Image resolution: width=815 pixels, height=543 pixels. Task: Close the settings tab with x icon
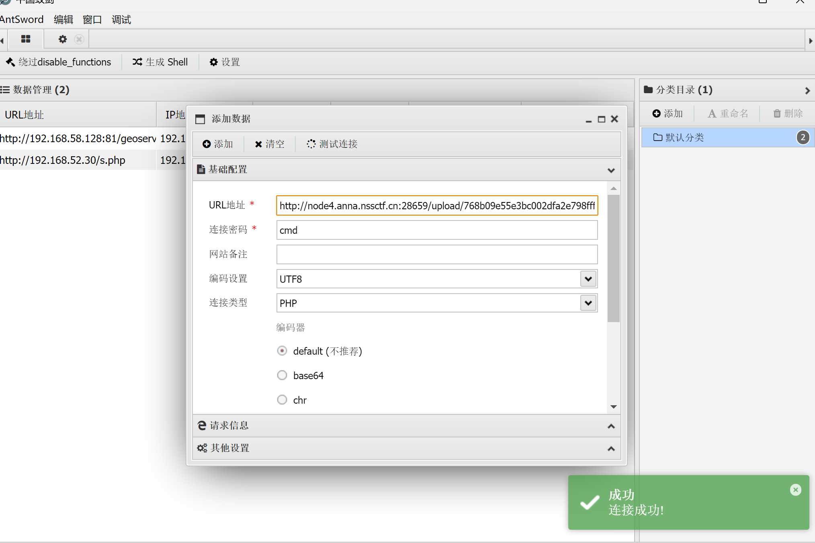click(79, 39)
